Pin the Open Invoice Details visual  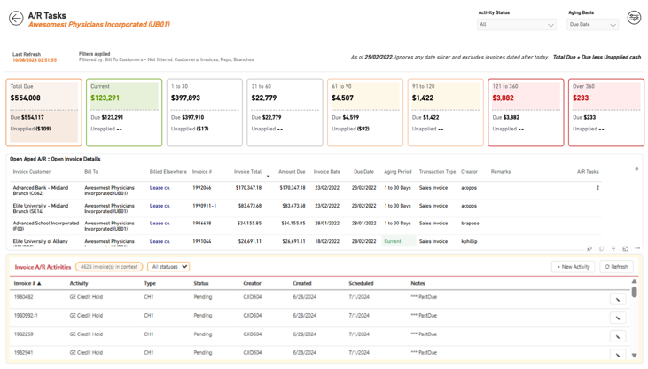click(x=589, y=248)
